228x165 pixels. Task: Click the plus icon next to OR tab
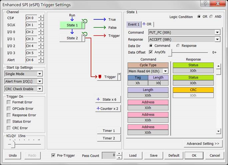tap(144, 24)
